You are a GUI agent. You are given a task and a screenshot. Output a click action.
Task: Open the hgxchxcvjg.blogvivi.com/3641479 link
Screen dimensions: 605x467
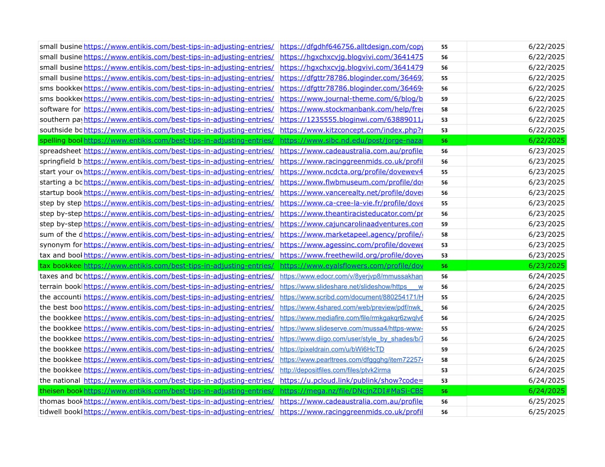(x=351, y=67)
